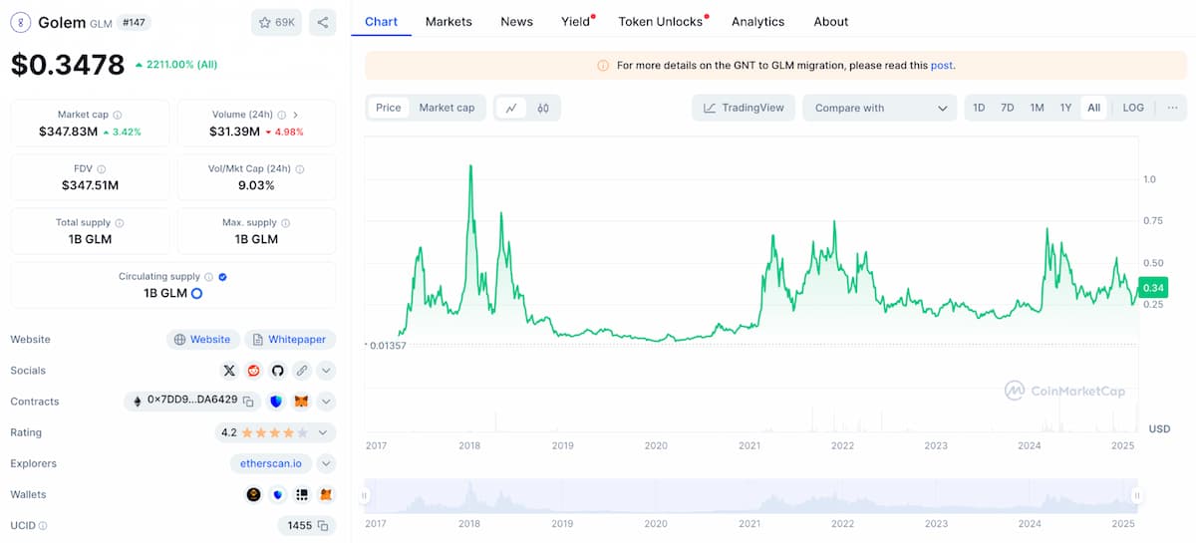The image size is (1196, 543).
Task: Click the 0.34 current price label on chart axis
Action: (x=1152, y=287)
